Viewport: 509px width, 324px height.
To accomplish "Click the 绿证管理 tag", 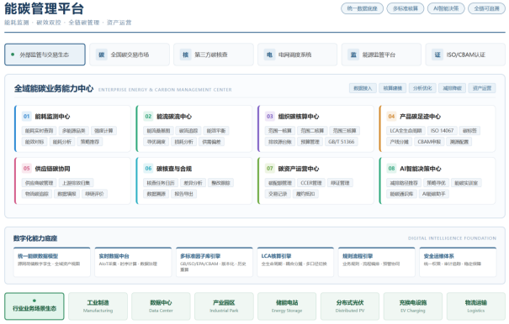I will coord(340,183).
